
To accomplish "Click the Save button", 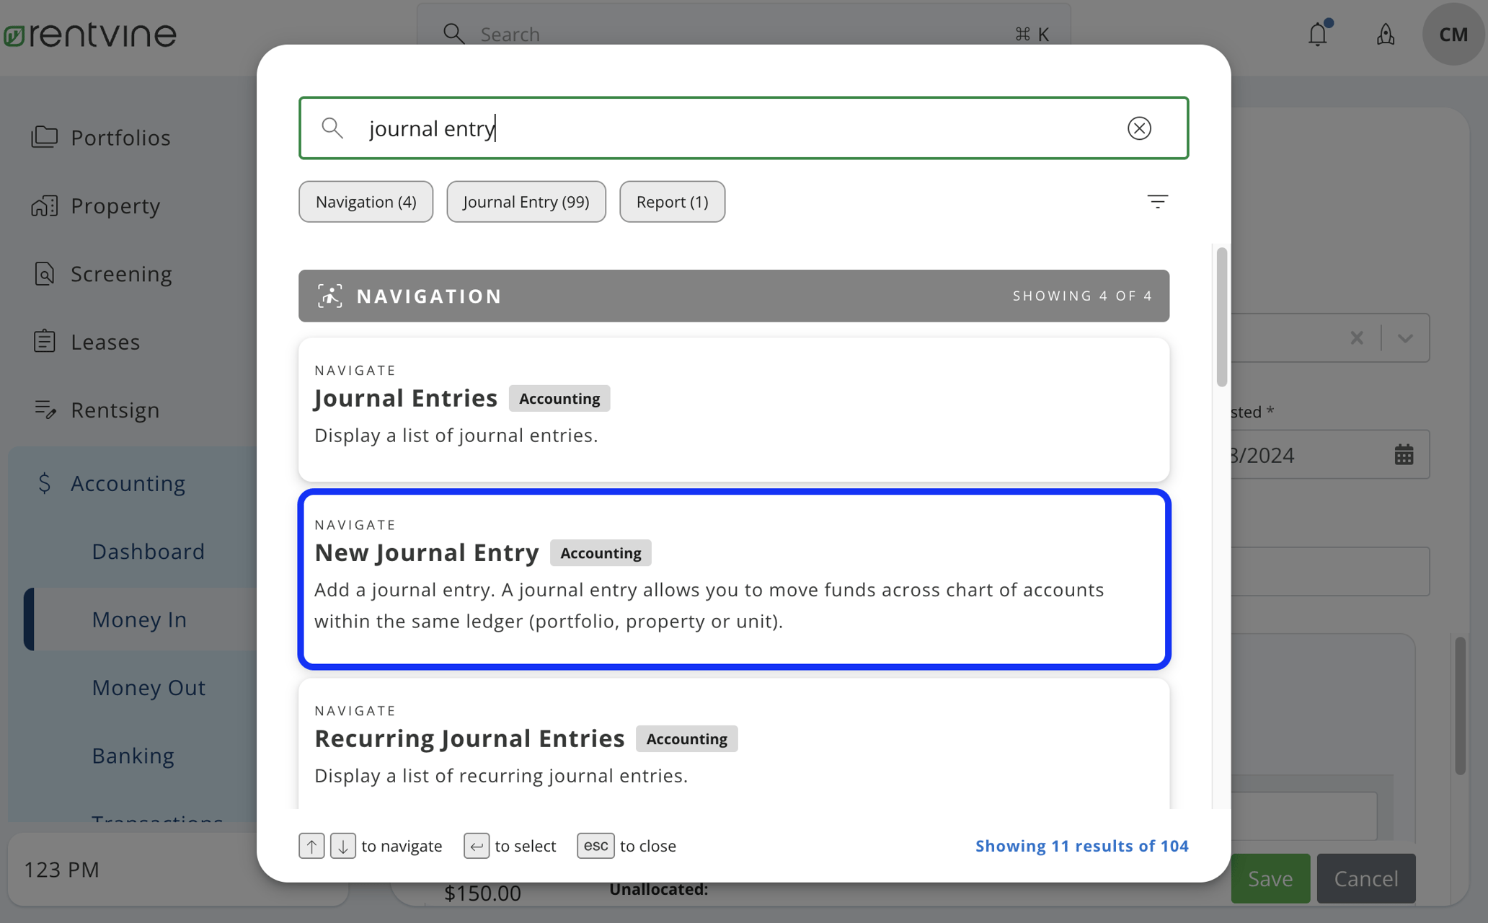I will pos(1270,878).
